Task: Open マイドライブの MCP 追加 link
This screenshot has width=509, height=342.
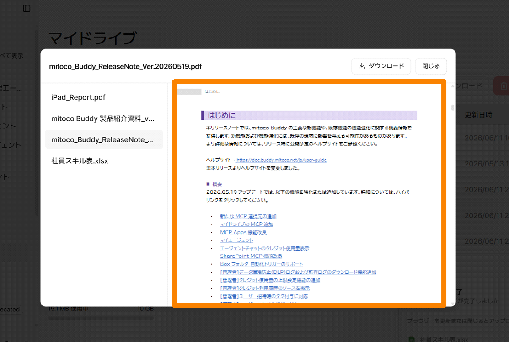Action: point(246,224)
